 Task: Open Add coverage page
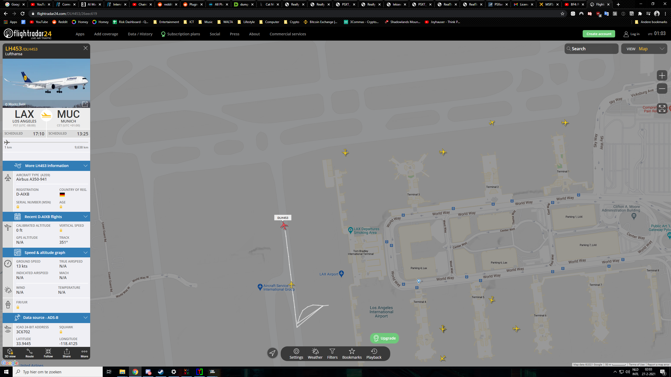(106, 34)
